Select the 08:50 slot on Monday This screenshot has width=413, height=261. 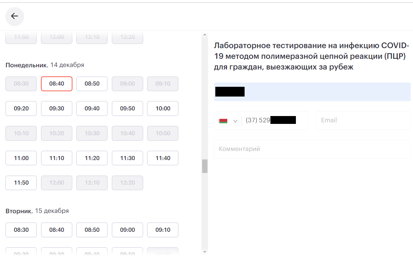pyautogui.click(x=92, y=84)
